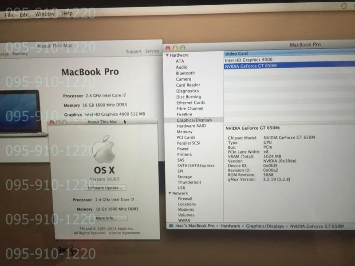The width and height of the screenshot is (355, 266).
Task: Select Card Reader in the sidebar
Action: (188, 85)
